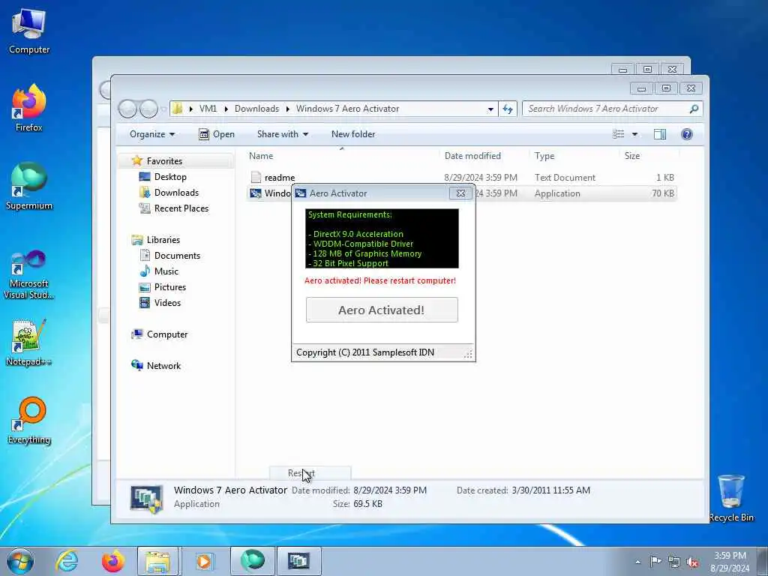Open the network tray icon
Image resolution: width=768 pixels, height=576 pixels.
674,562
